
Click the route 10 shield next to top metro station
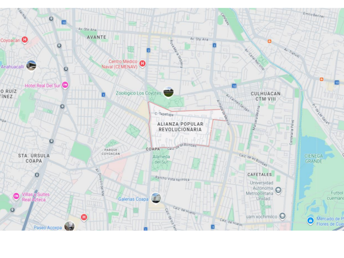point(64,22)
